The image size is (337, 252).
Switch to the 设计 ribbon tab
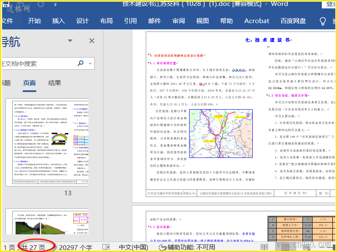click(82, 21)
